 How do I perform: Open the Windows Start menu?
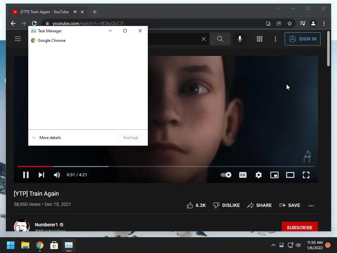click(x=11, y=245)
